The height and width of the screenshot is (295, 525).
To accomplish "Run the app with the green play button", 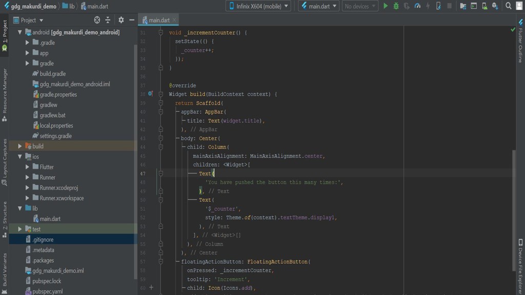I will tap(386, 6).
